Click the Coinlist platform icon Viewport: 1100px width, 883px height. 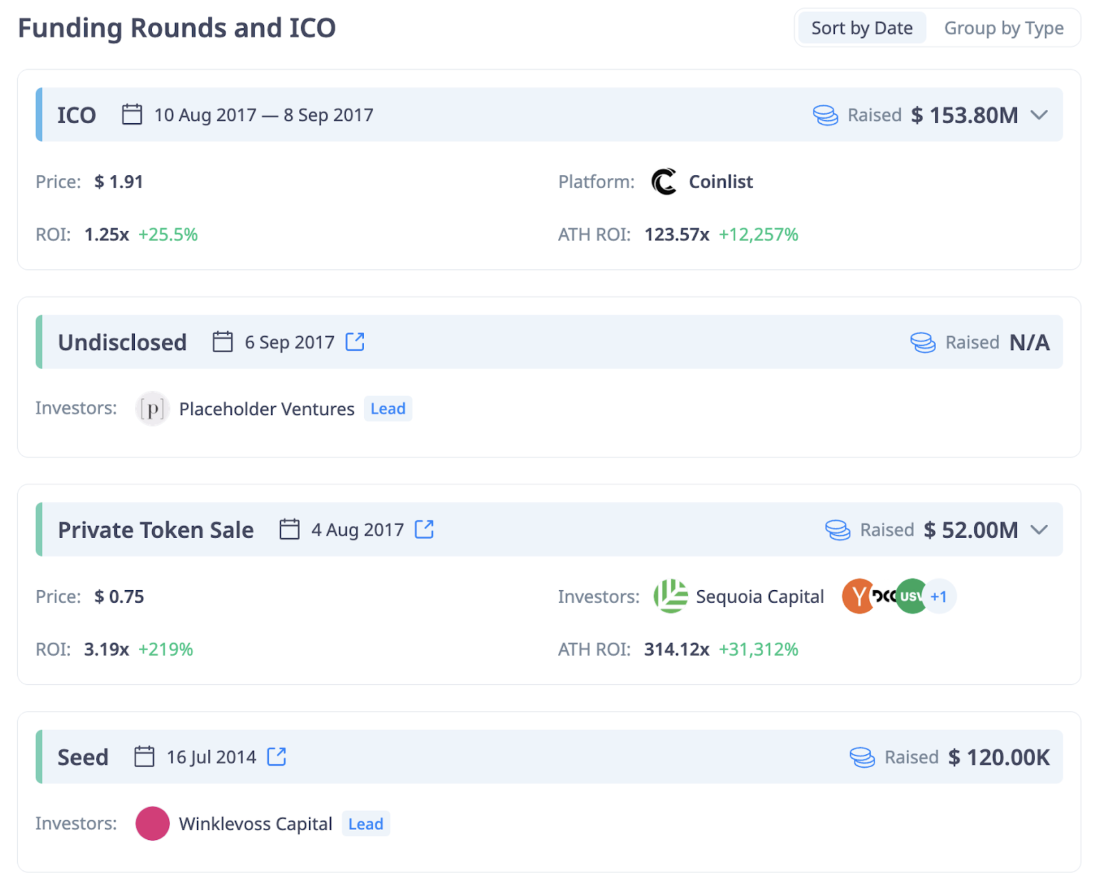pos(663,181)
